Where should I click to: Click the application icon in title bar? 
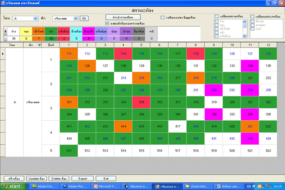(x=3, y=3)
